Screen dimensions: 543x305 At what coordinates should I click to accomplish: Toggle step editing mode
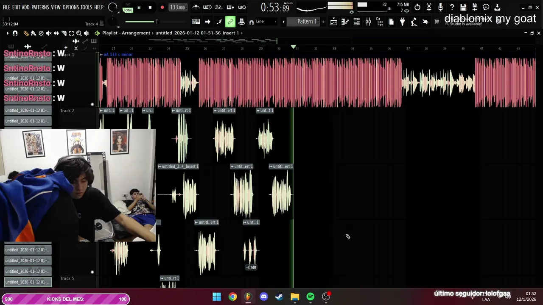[219, 22]
